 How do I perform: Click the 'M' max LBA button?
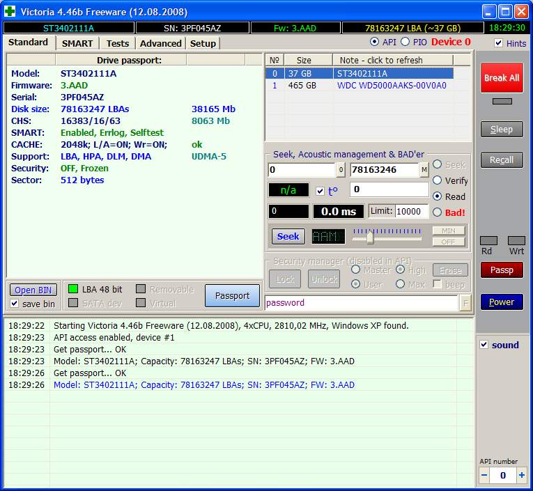424,170
